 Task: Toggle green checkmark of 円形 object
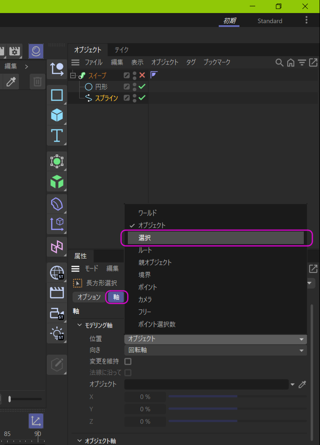coord(142,87)
